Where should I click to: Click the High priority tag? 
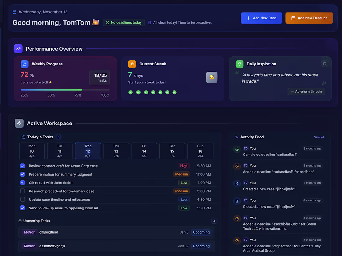[x=184, y=166]
